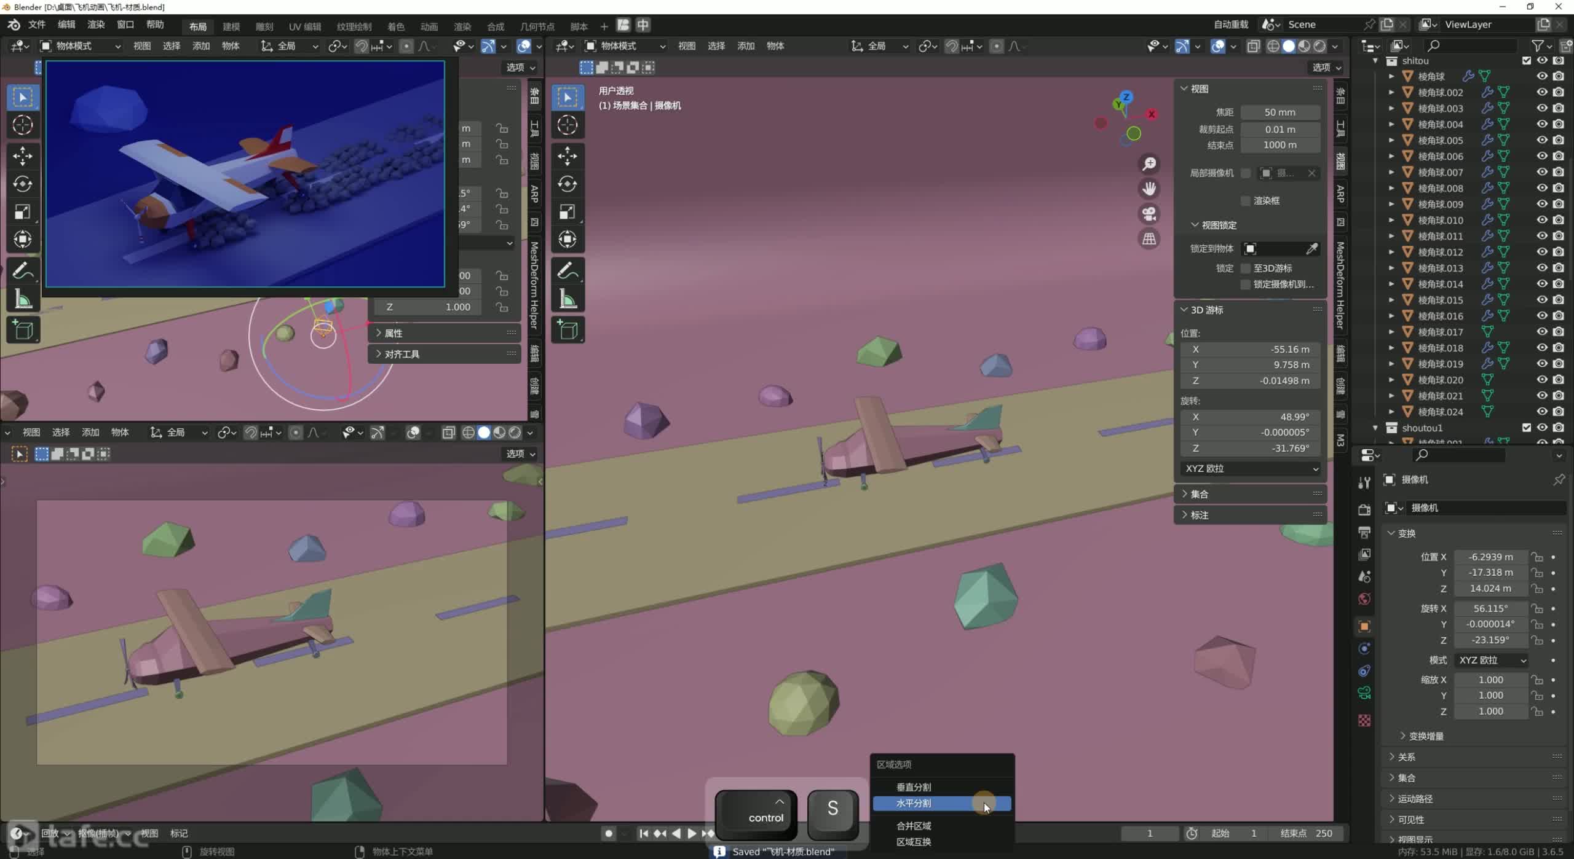1574x859 pixels.
Task: Click the pan view hand gizmo
Action: click(1149, 189)
